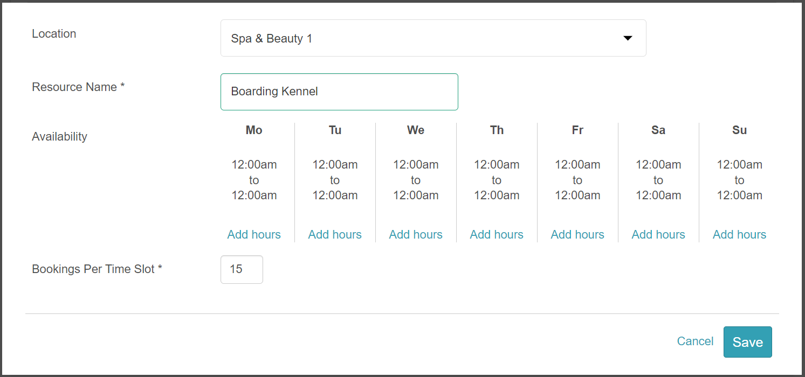Select Sunday's 12:00am availability hours
The image size is (805, 377).
point(739,180)
